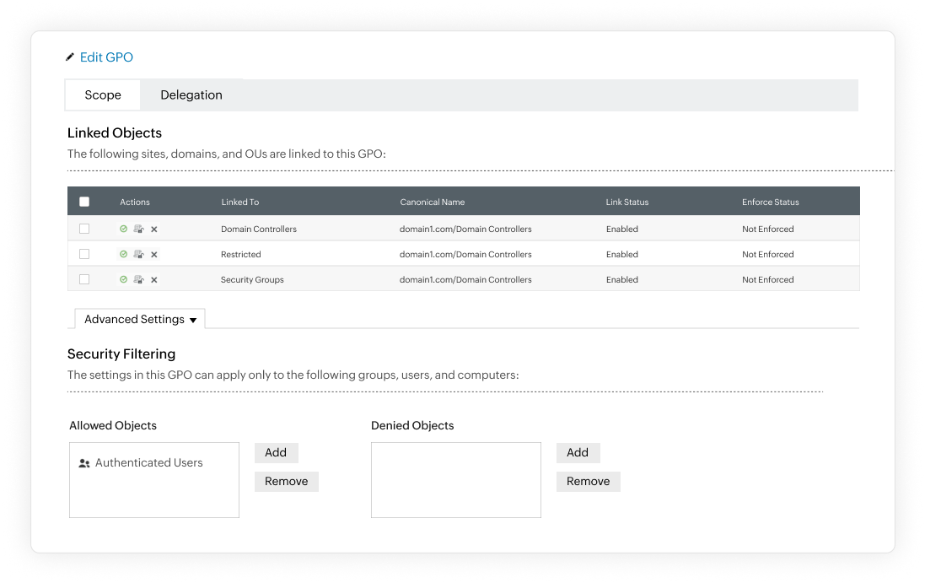Click the enforce icon for the Restricted link
Image resolution: width=925 pixels, height=583 pixels.
pos(138,254)
